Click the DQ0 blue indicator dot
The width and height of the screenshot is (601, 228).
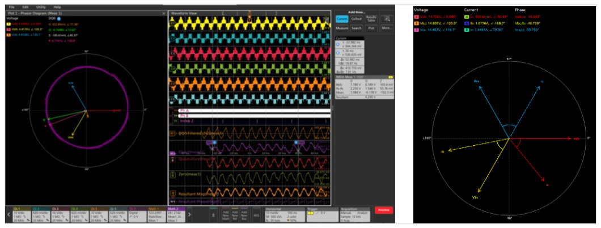[59, 19]
